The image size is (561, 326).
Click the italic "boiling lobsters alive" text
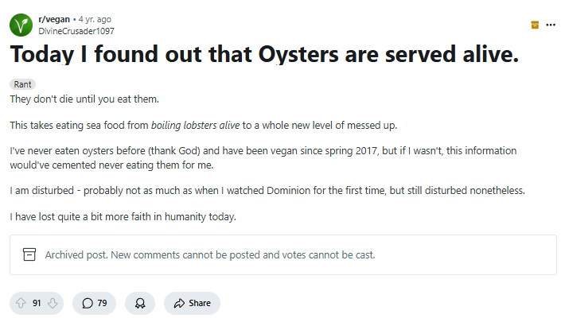click(201, 125)
